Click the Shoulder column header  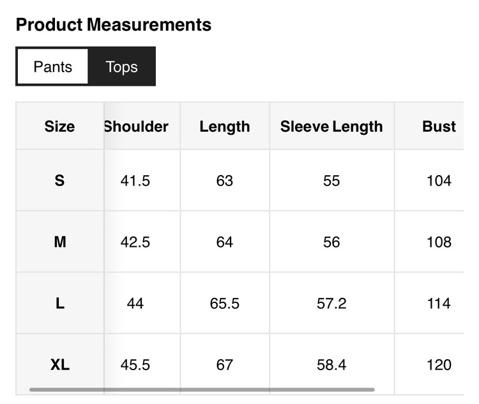pyautogui.click(x=136, y=127)
